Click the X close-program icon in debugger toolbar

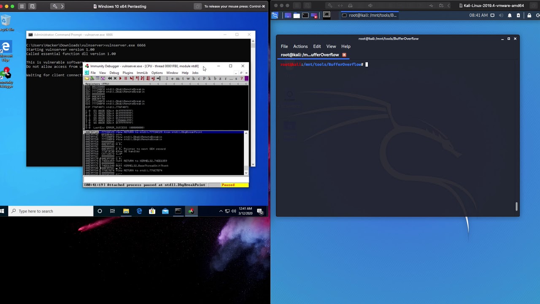pos(115,79)
